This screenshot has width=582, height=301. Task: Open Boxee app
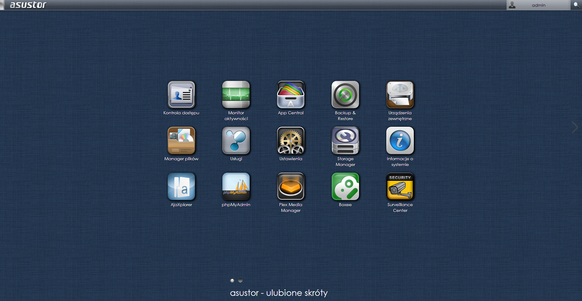click(345, 186)
